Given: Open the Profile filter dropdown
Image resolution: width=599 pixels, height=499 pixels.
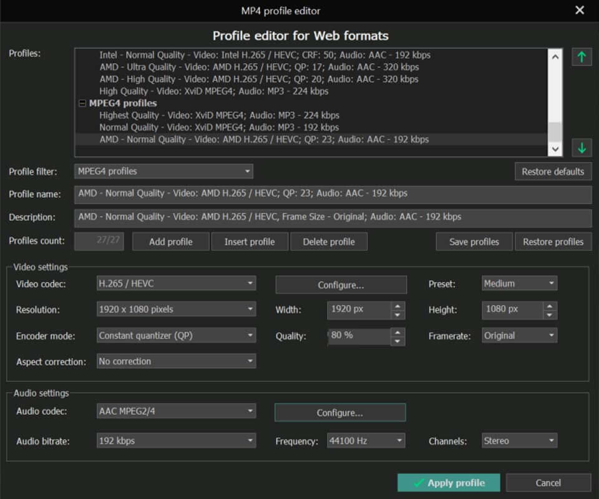Looking at the screenshot, I should [x=163, y=171].
